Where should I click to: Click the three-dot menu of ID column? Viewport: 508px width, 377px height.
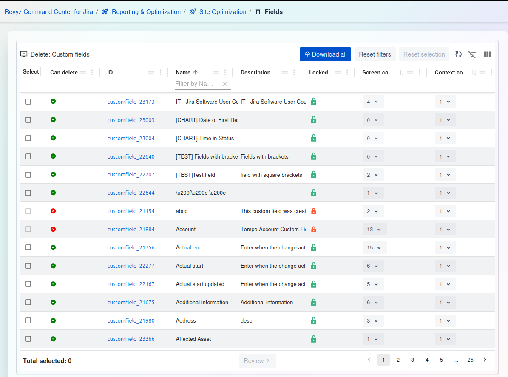coord(160,72)
